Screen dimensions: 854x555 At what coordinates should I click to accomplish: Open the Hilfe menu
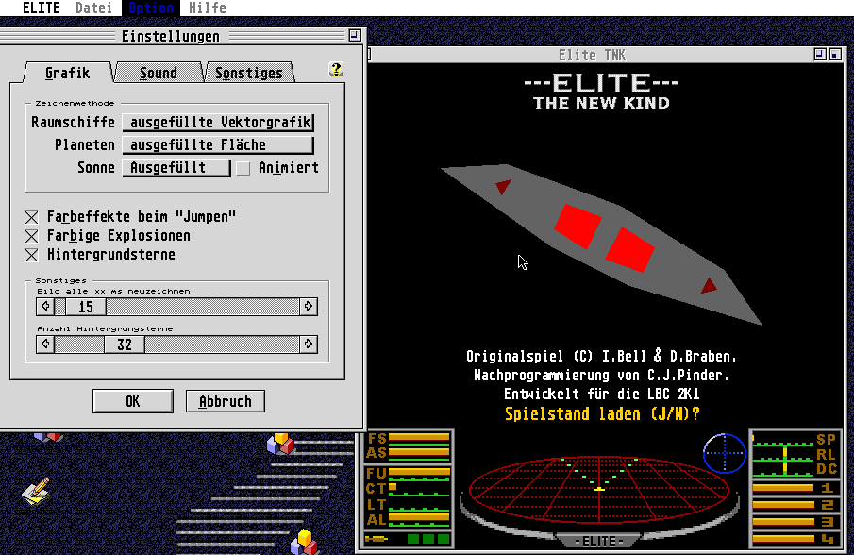207,8
